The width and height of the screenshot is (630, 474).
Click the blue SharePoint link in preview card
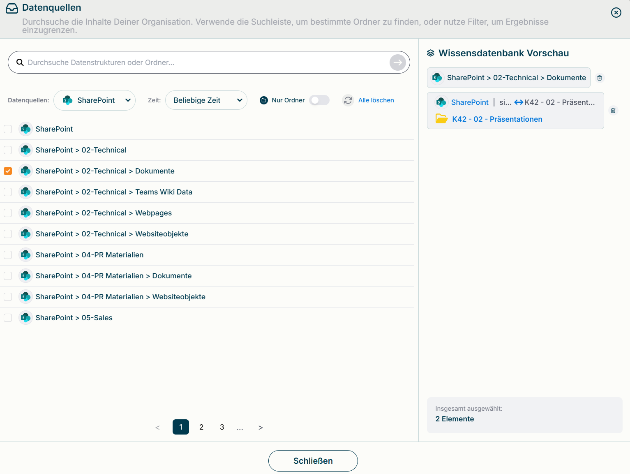pos(470,102)
